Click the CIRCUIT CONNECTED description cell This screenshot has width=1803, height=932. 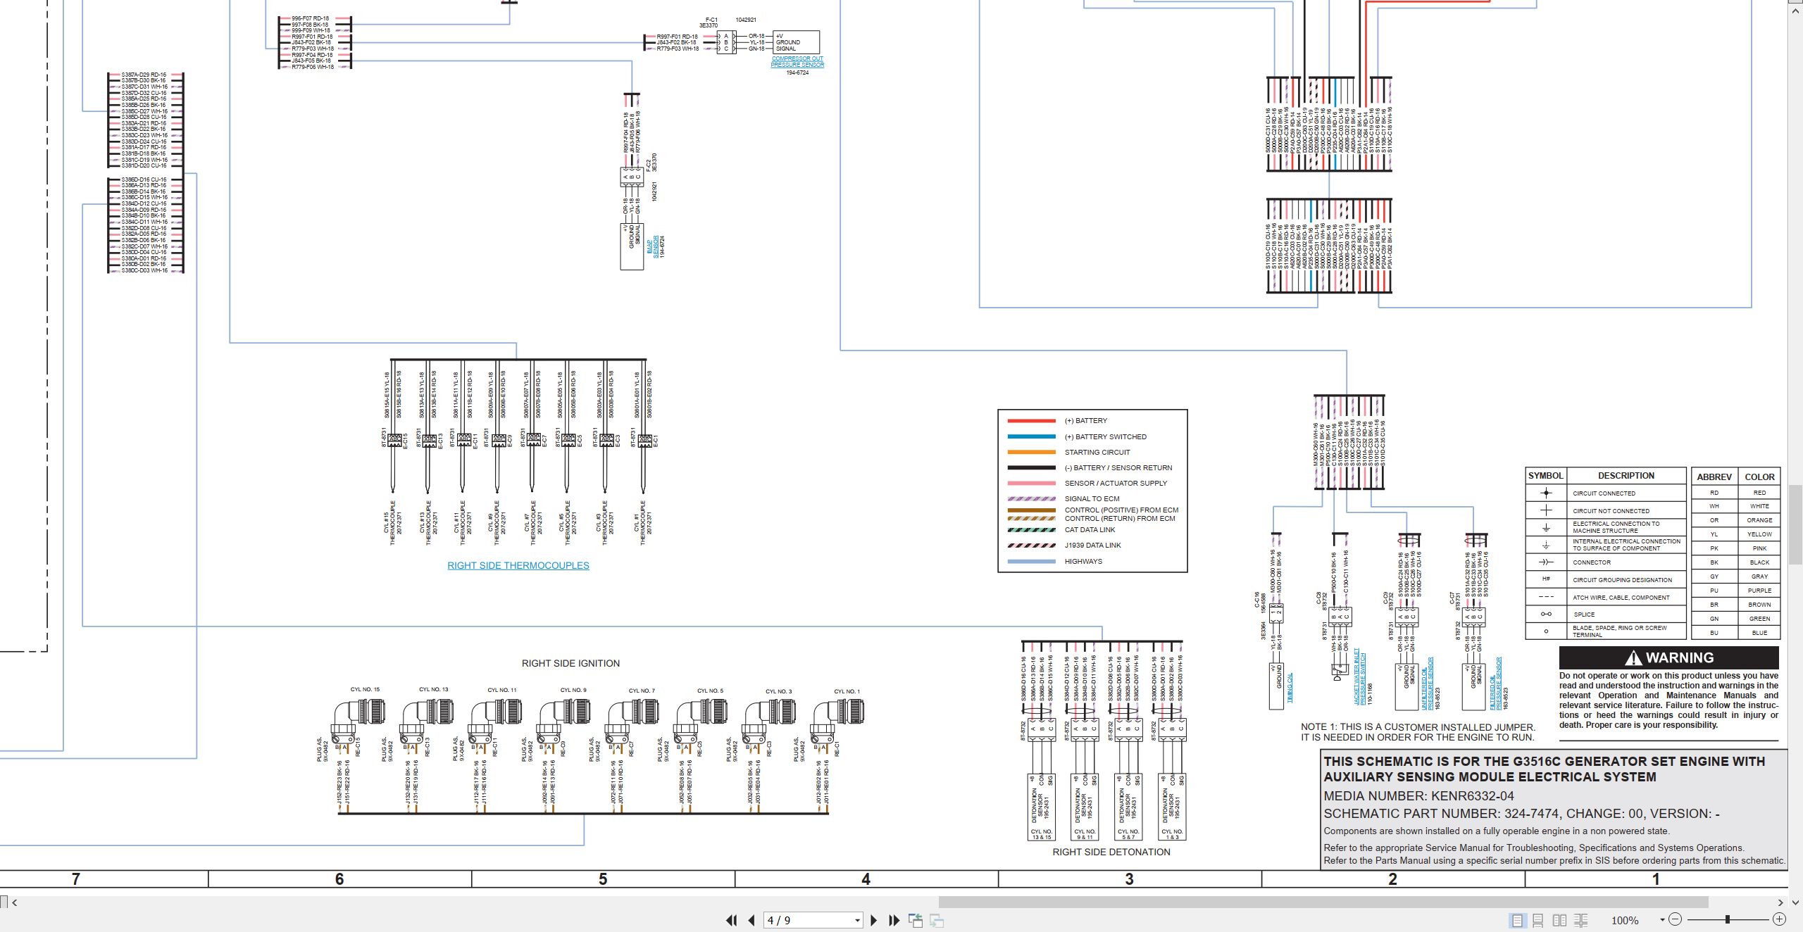click(x=1626, y=493)
